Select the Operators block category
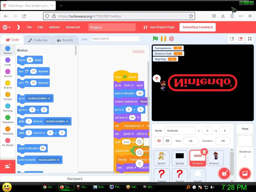The height and width of the screenshot is (192, 256). (8, 119)
